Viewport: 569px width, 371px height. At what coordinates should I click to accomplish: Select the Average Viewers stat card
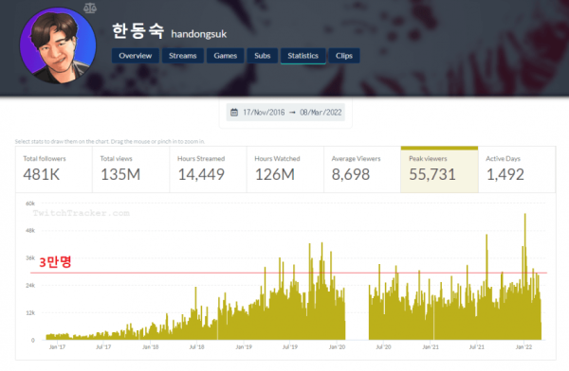pos(362,169)
